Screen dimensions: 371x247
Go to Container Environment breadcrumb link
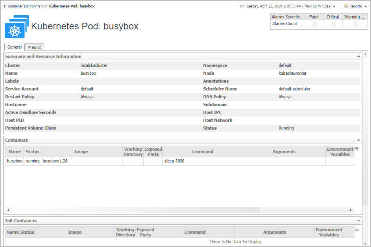26,6
